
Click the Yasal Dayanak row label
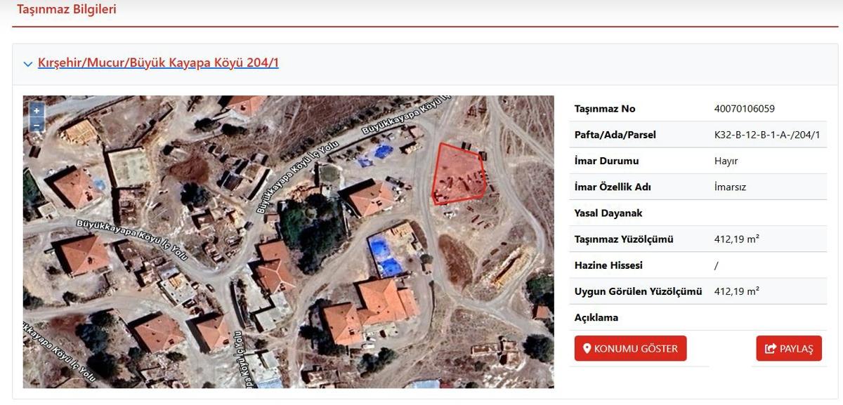pyautogui.click(x=608, y=213)
